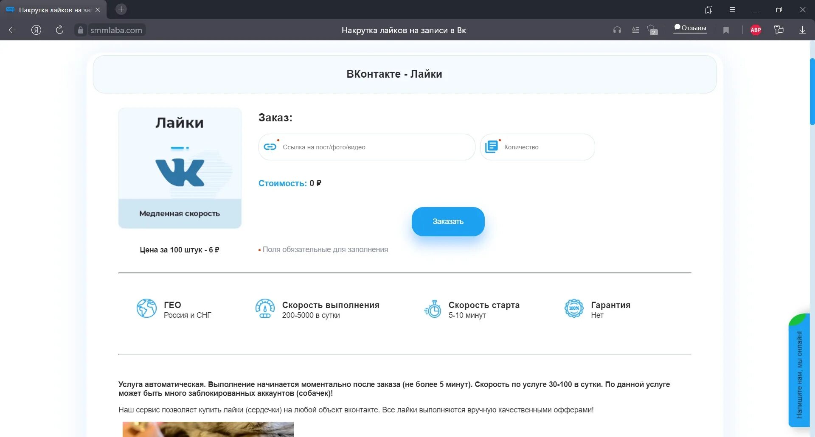Restore down the browser window
The width and height of the screenshot is (815, 437).
(779, 10)
